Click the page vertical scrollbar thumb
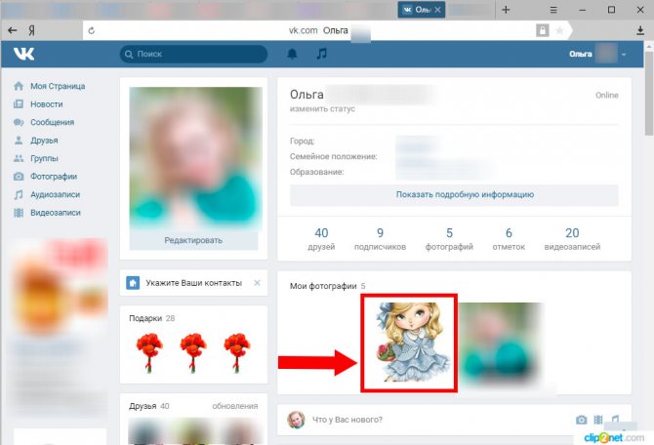Image resolution: width=654 pixels, height=445 pixels. point(648,92)
